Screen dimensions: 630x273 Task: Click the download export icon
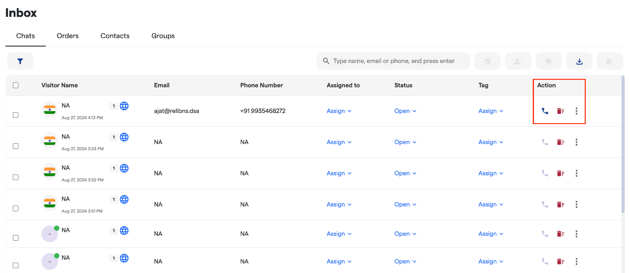[x=579, y=61]
